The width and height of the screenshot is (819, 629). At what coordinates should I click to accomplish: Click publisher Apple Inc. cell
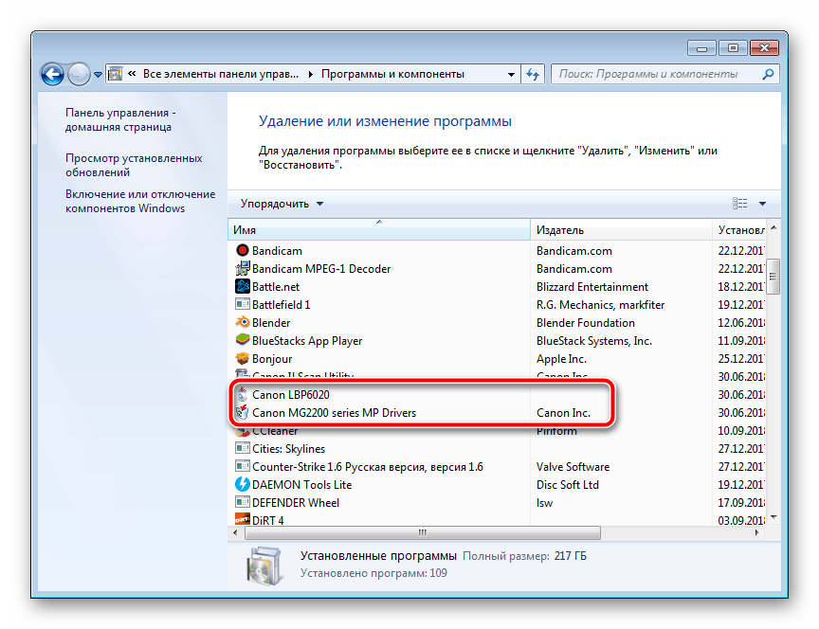[x=561, y=359]
